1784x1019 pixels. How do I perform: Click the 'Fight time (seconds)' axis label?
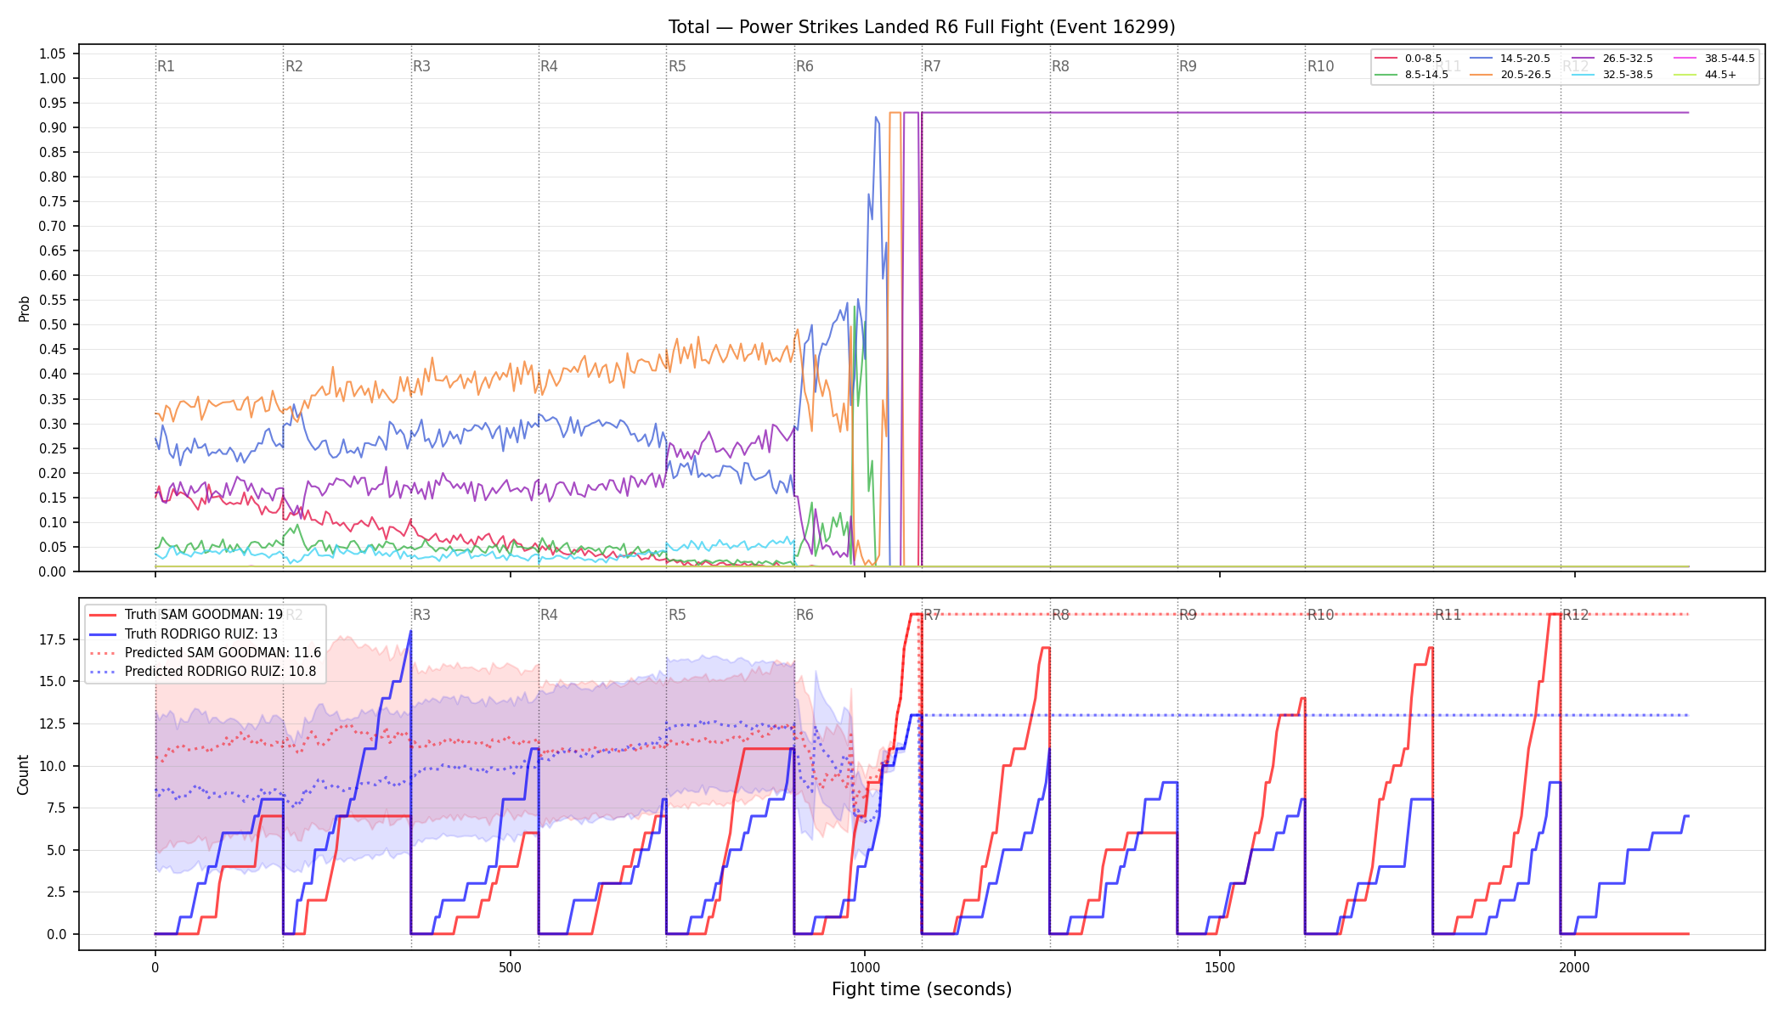point(922,989)
